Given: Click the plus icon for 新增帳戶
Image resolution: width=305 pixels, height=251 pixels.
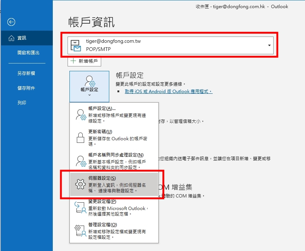Looking at the screenshot, I should [73, 61].
